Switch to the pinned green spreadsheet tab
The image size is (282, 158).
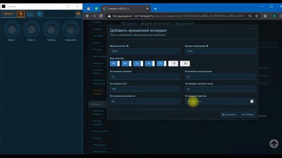(x=96, y=9)
